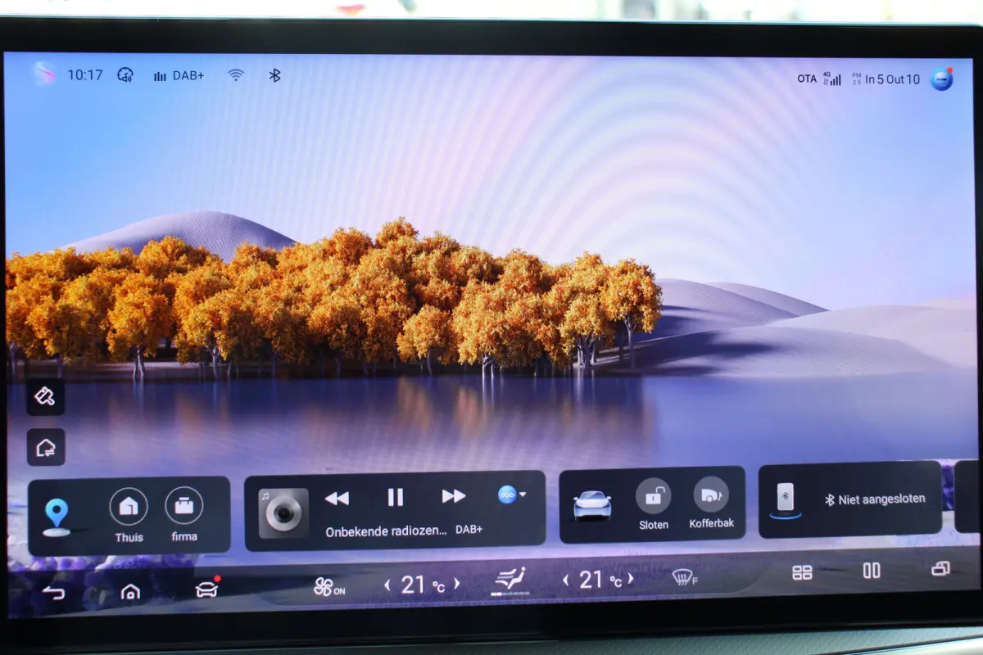The image size is (983, 655).
Task: Increase the driver-side temperature
Action: (x=457, y=585)
